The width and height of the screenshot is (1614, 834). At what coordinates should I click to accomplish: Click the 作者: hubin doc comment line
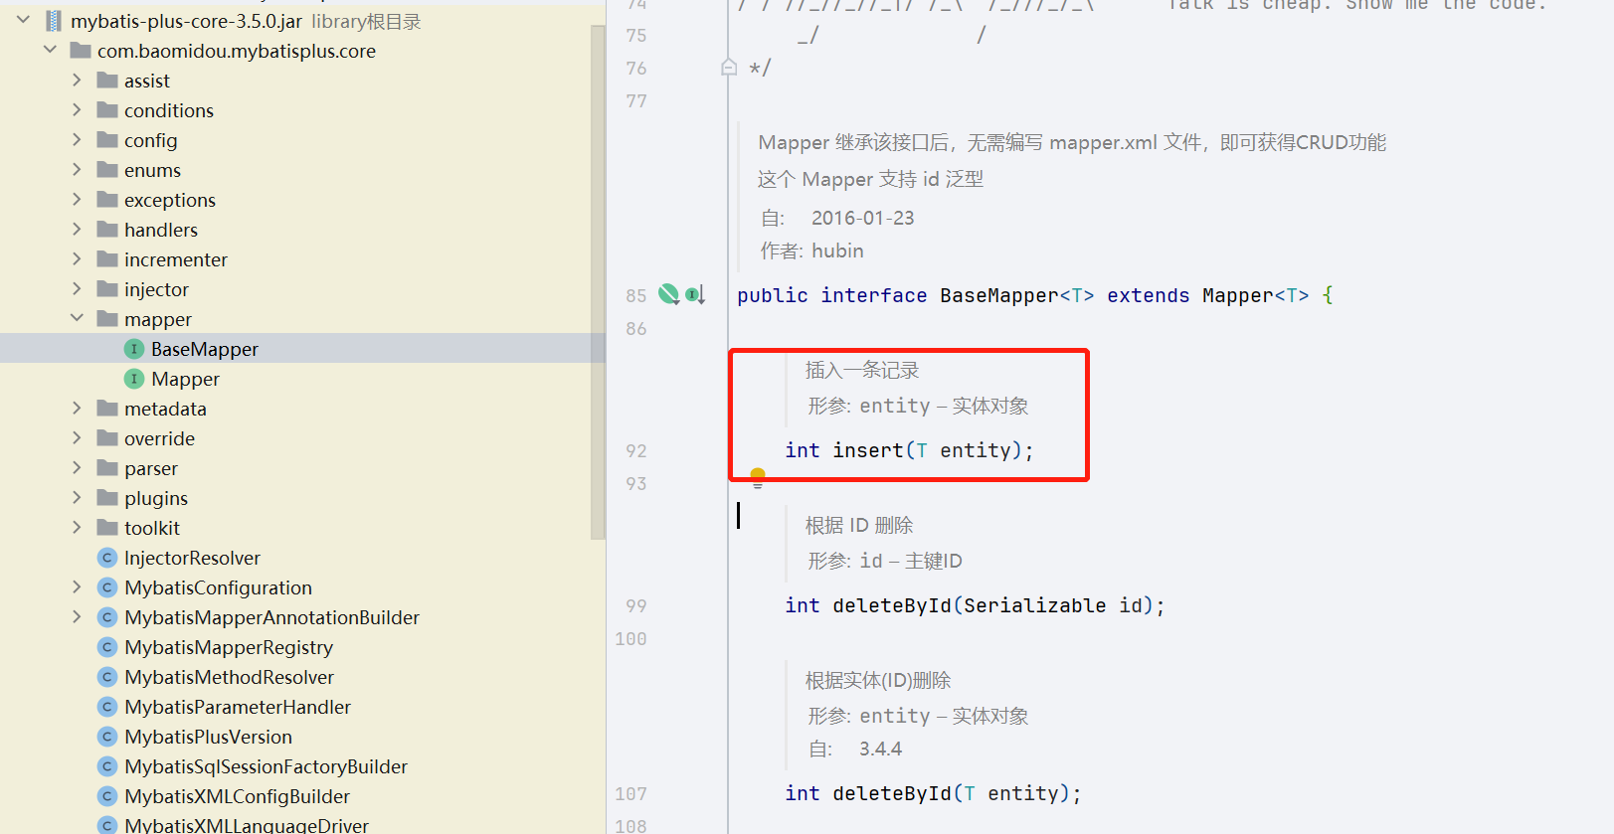pyautogui.click(x=811, y=250)
